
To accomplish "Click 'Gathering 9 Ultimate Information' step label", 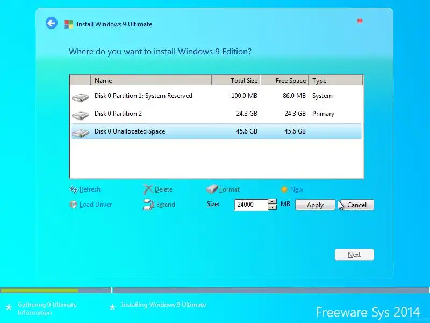I will [47, 308].
